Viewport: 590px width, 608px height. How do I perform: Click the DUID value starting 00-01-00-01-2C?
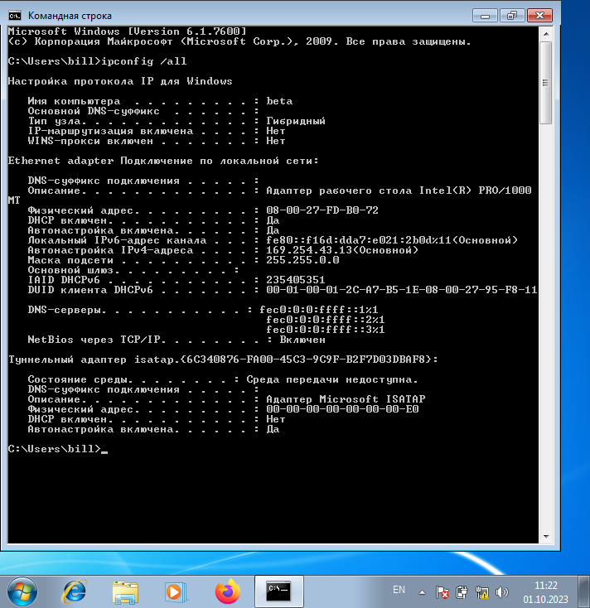tap(401, 290)
